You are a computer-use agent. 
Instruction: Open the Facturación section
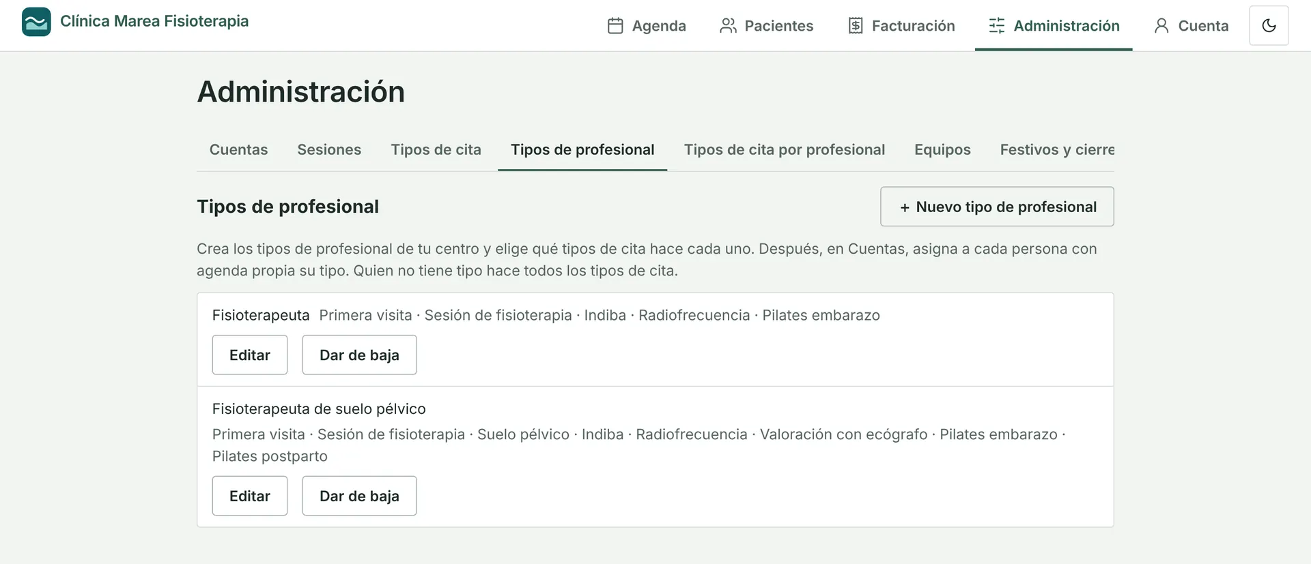(x=901, y=26)
